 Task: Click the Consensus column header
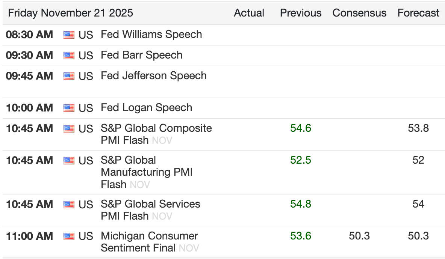click(x=359, y=13)
